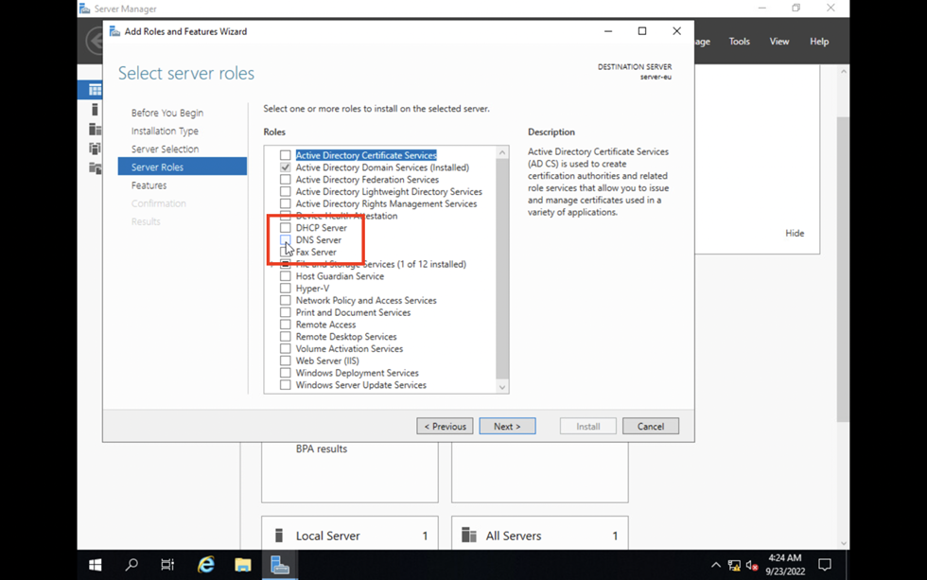The image size is (927, 580).
Task: Select Hyper-V in the roles list
Action: [x=314, y=289]
